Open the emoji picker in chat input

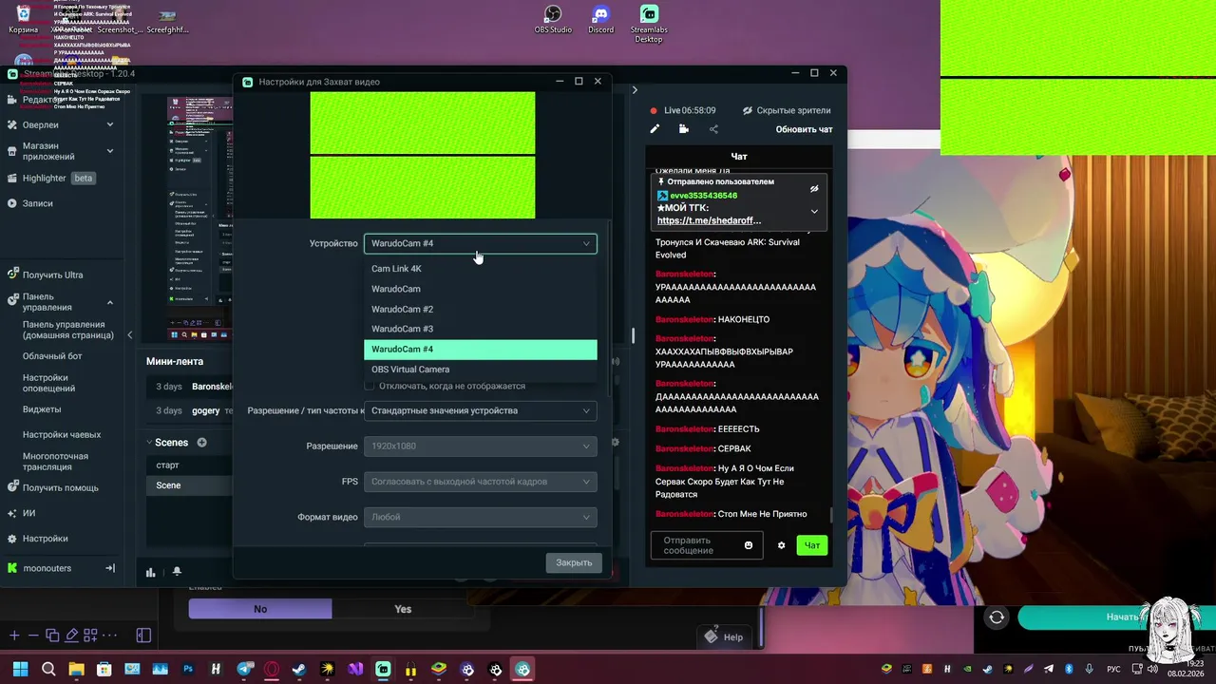[x=749, y=545]
